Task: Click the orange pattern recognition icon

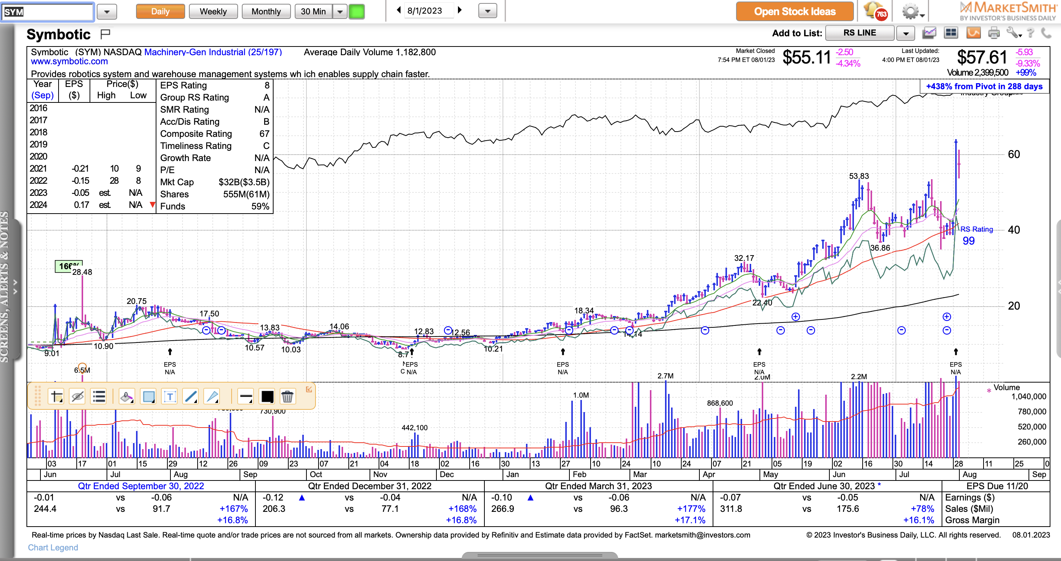Action: coord(973,33)
